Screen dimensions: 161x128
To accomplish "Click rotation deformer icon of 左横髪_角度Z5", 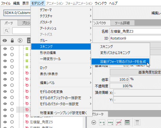I will pos(27,122).
